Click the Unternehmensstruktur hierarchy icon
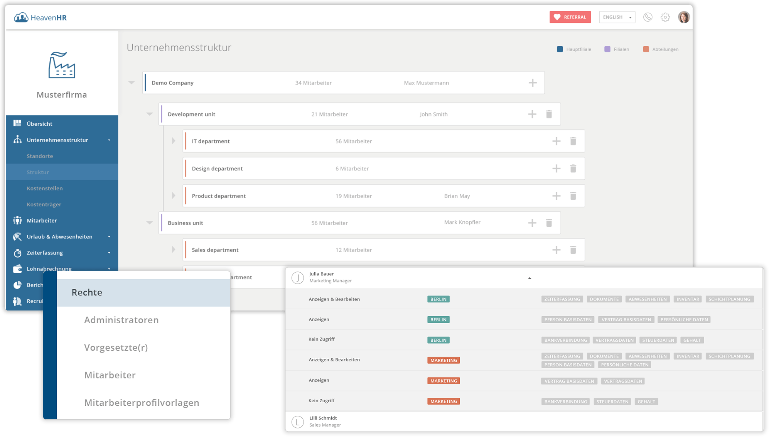Screen dimensions: 769x437 (17, 140)
